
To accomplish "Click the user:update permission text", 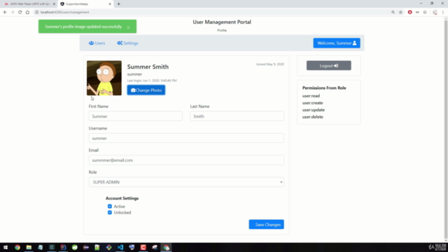I will point(314,110).
